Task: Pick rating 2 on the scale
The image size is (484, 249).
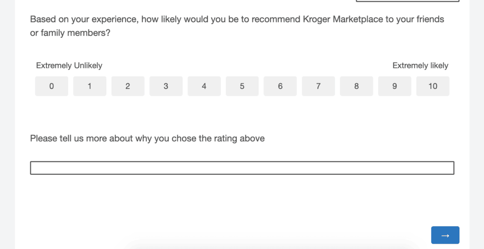Action: coord(128,86)
